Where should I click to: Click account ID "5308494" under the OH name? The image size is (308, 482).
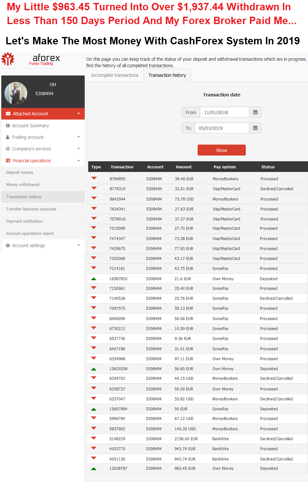pos(44,94)
